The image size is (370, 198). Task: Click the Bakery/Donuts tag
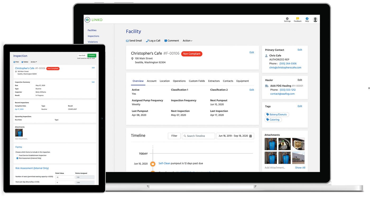(277, 115)
